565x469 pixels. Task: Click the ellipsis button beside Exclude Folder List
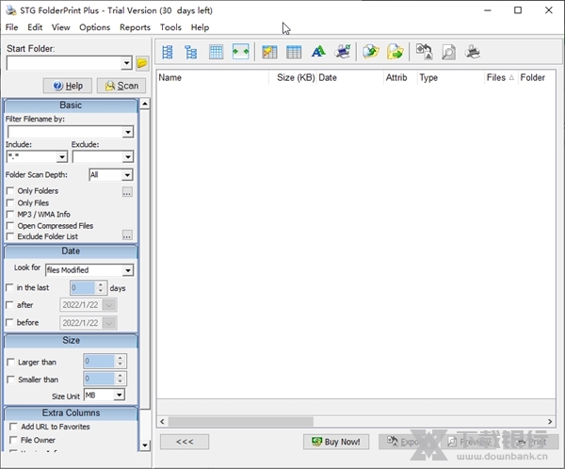tap(127, 235)
